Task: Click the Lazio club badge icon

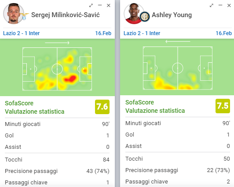Action: point(24,16)
